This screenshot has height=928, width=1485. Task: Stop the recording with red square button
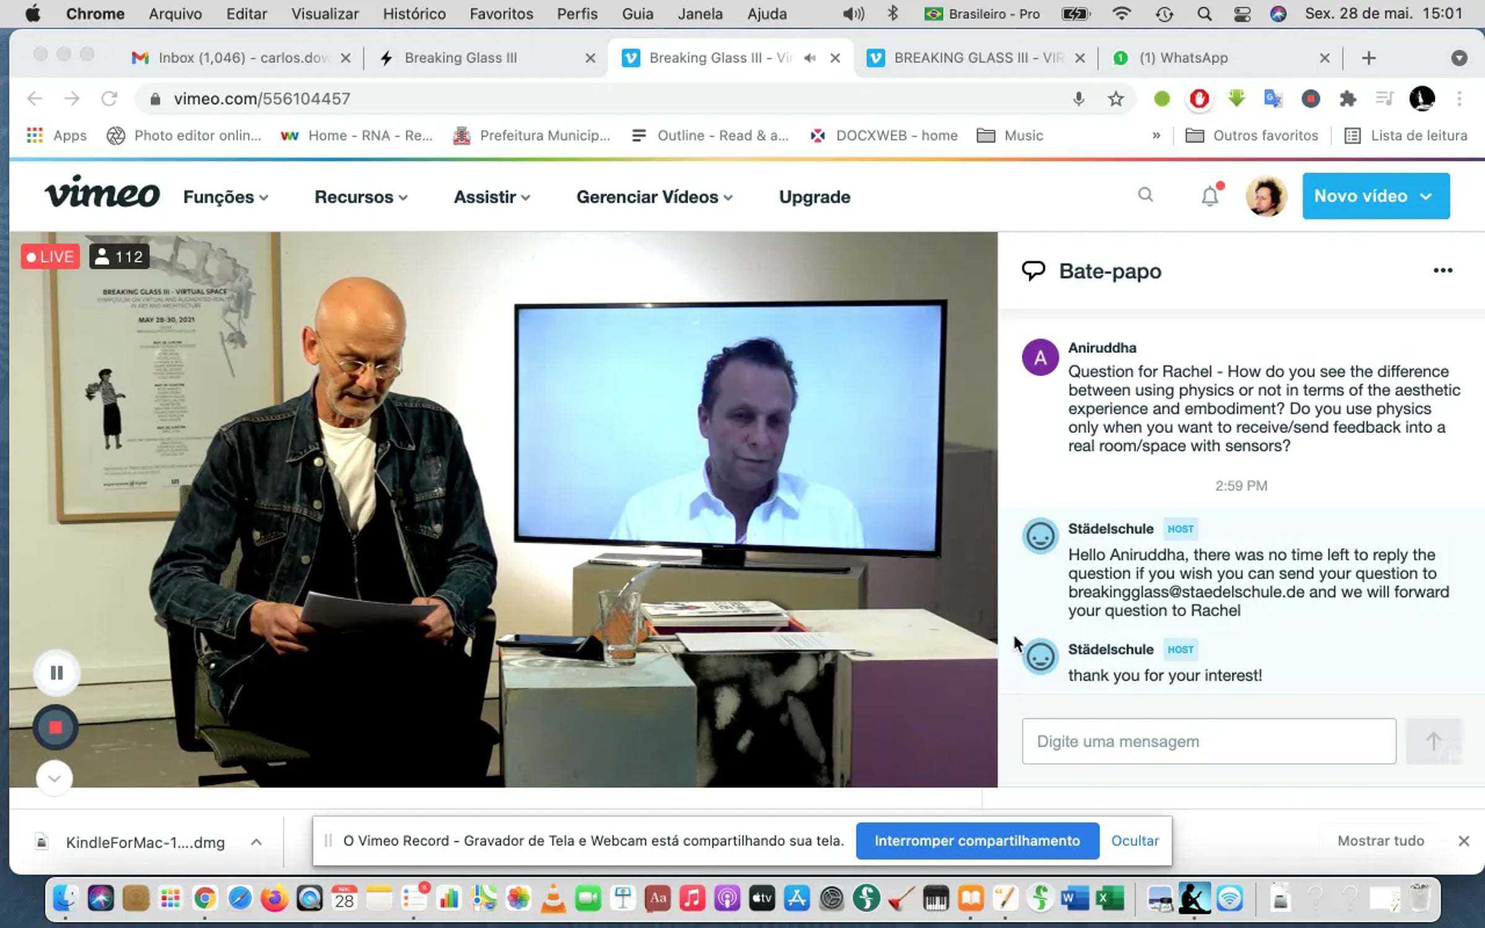click(56, 727)
